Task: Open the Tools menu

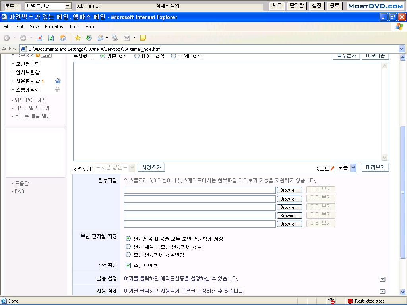Action: (x=74, y=27)
